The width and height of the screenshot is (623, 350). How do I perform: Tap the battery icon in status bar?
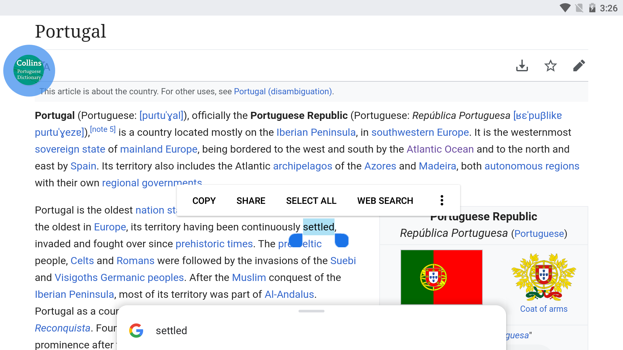click(x=592, y=8)
